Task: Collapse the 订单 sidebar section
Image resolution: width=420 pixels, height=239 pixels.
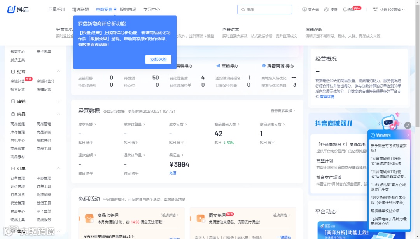Action: pyautogui.click(x=58, y=169)
